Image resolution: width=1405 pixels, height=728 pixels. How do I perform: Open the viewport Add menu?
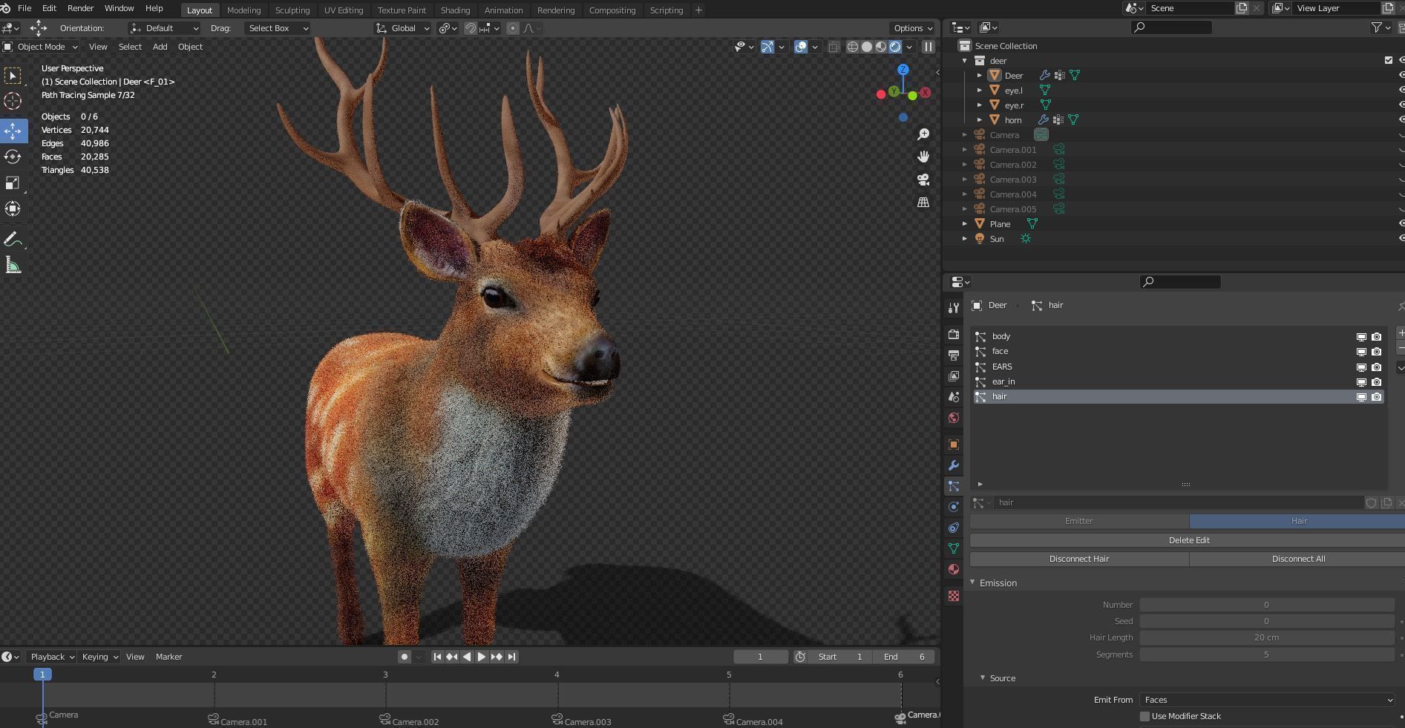[x=160, y=47]
